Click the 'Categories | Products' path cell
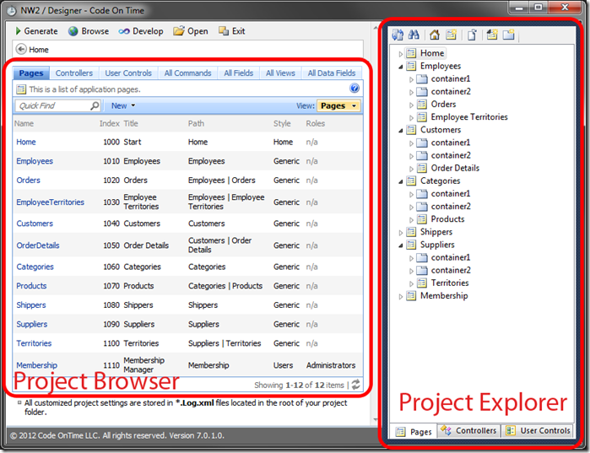The height and width of the screenshot is (453, 590). [225, 286]
